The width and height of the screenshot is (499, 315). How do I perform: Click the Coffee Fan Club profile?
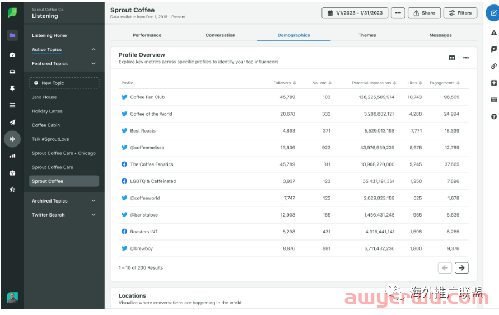click(147, 97)
